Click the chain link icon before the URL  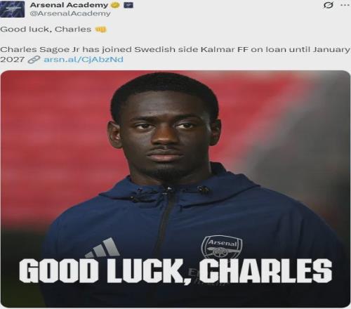34,60
